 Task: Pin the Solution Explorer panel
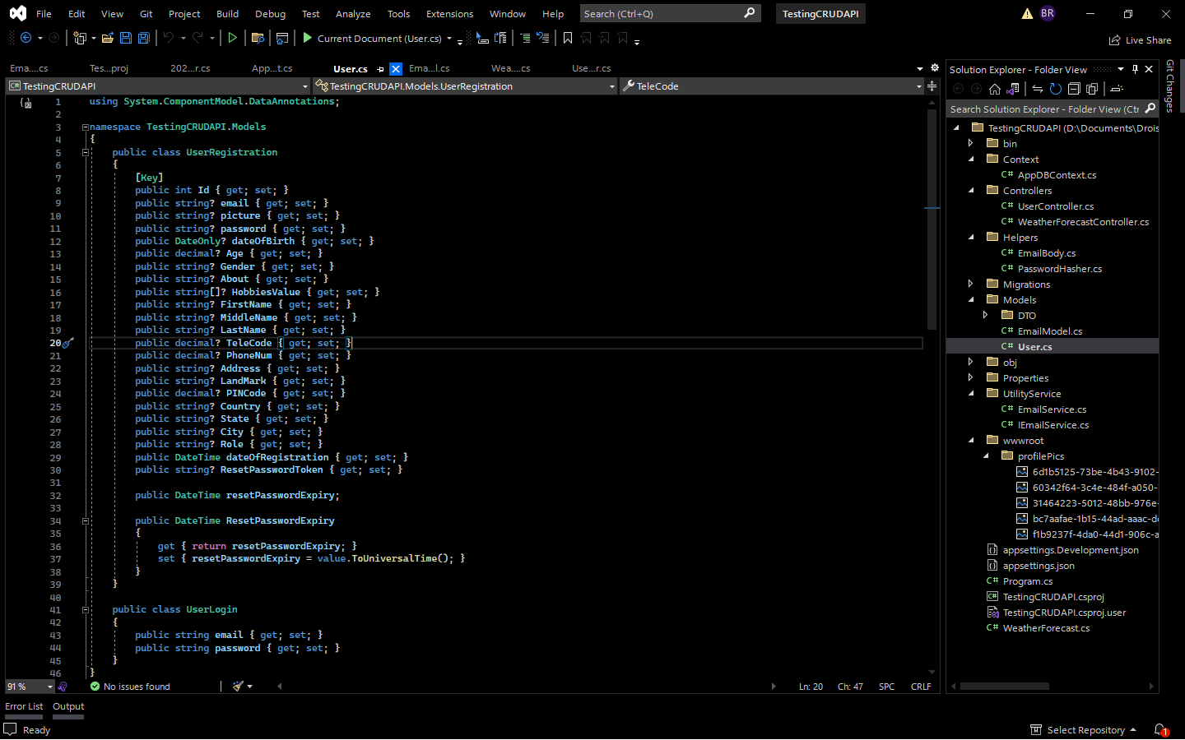[x=1135, y=69]
